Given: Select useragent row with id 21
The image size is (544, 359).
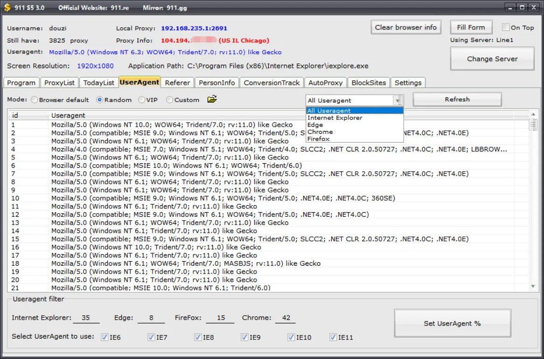Looking at the screenshot, I should point(269,288).
